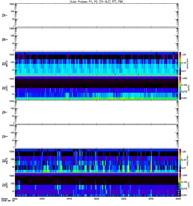Click the <|nT|> unit label beside thb scm1
Screen dimensions: 193x206
tap(189, 88)
